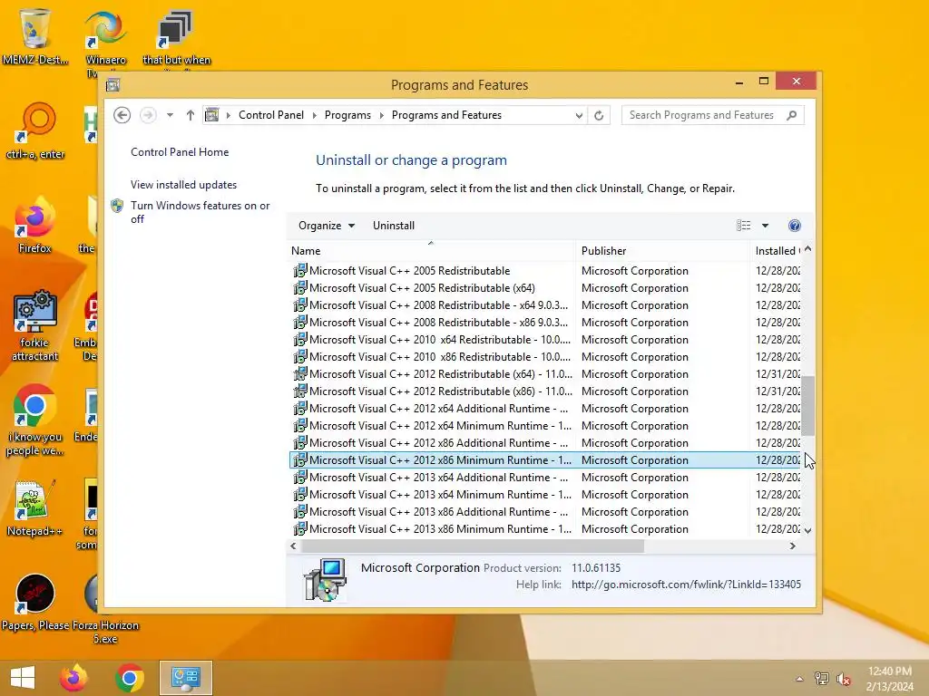Click the network tray icon
The width and height of the screenshot is (929, 696).
(x=822, y=678)
